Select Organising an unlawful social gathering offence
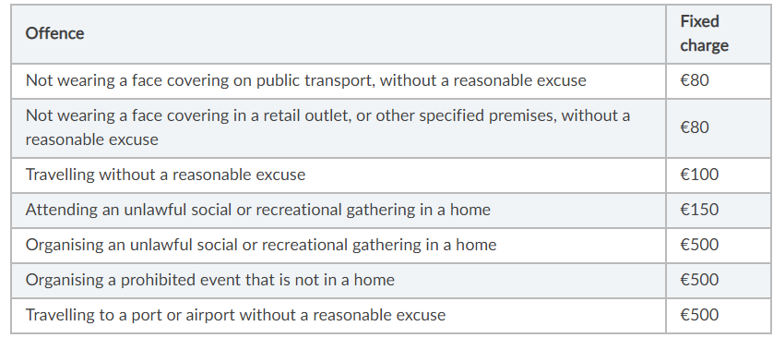Screen dimensions: 773x338 coord(261,245)
